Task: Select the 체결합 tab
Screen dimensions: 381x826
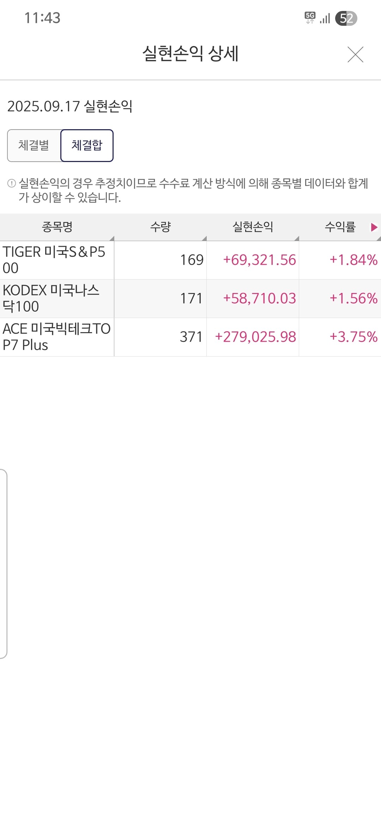Action: point(87,145)
